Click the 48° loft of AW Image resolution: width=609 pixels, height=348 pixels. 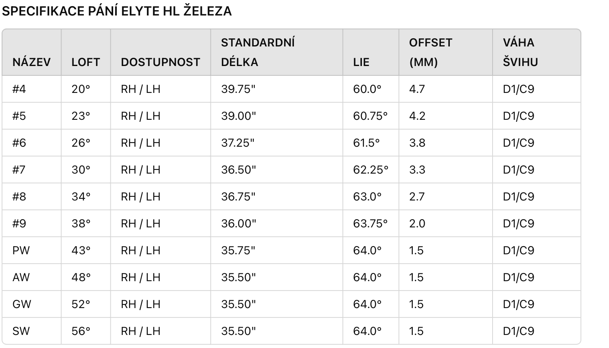[x=81, y=277]
